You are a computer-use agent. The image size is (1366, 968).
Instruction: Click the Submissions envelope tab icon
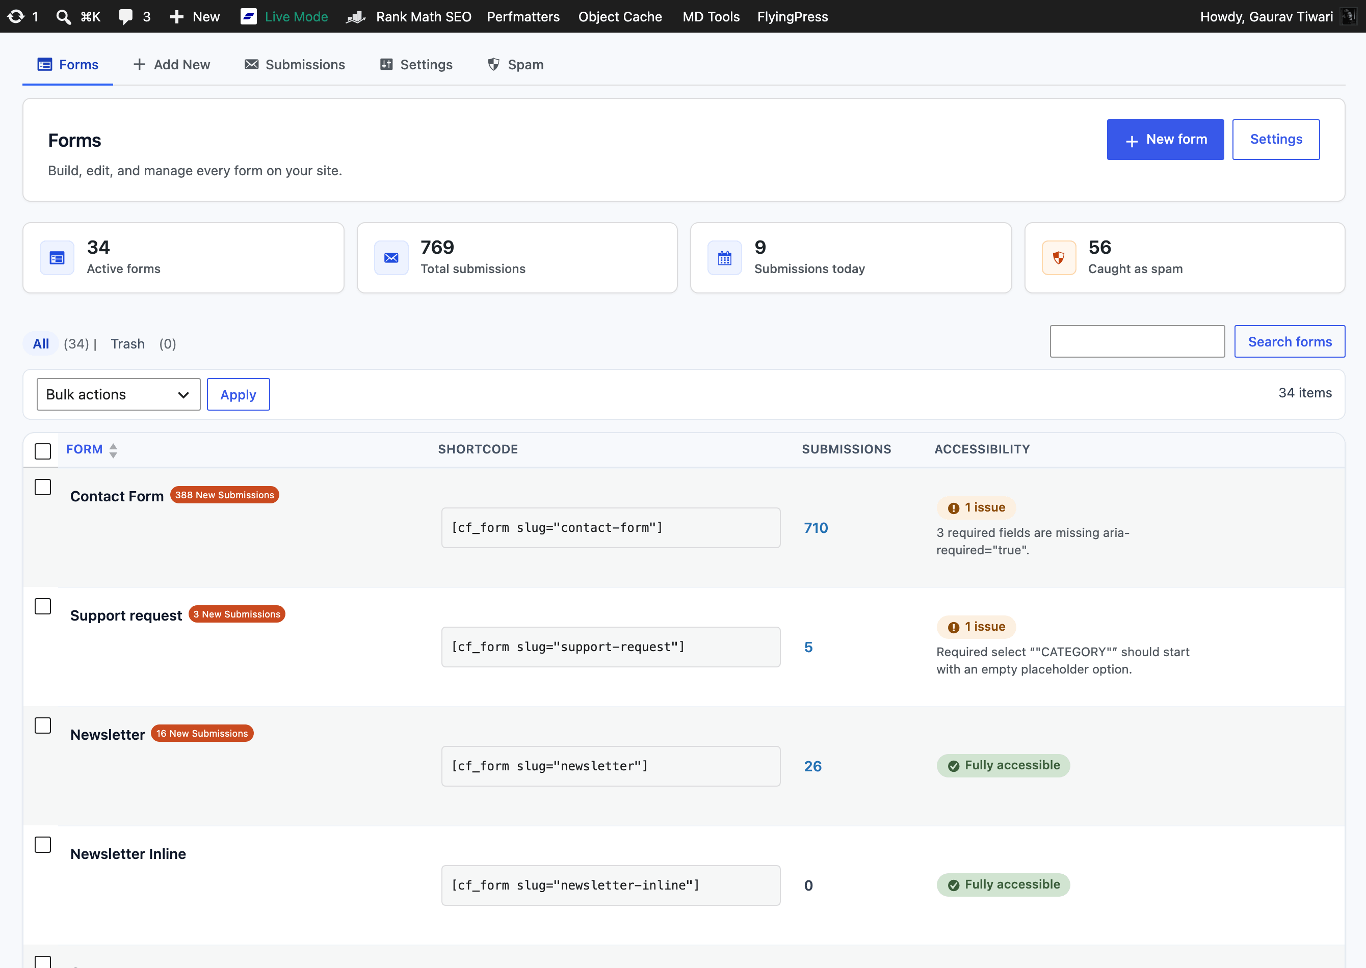coord(252,64)
